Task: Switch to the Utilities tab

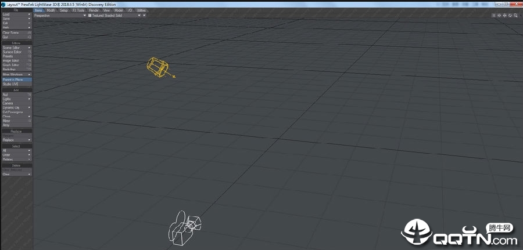Action: point(141,10)
